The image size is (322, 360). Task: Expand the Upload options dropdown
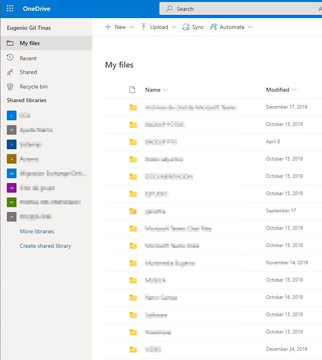click(173, 27)
